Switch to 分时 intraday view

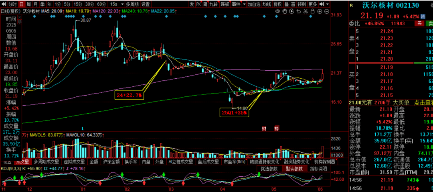[12, 4]
